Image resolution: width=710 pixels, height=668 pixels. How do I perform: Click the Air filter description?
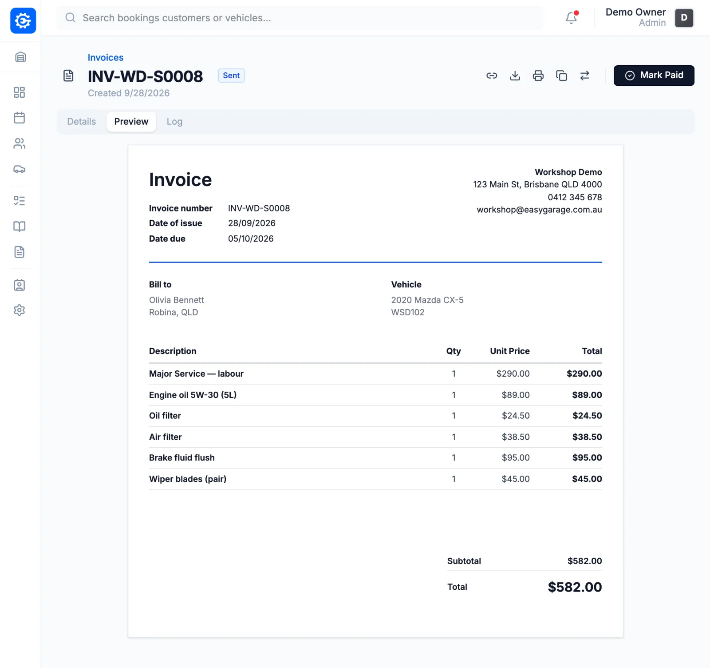(166, 437)
